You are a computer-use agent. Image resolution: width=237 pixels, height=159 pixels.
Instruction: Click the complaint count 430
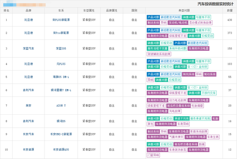click(x=230, y=20)
